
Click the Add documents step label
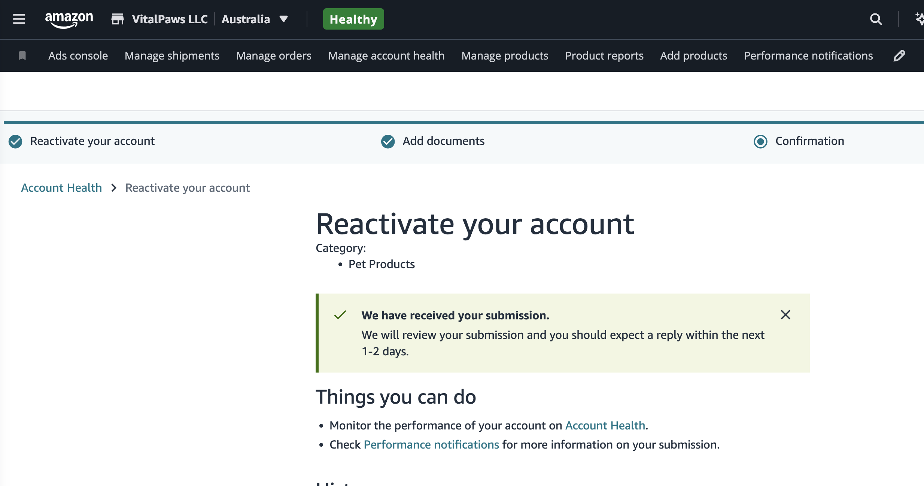click(444, 141)
